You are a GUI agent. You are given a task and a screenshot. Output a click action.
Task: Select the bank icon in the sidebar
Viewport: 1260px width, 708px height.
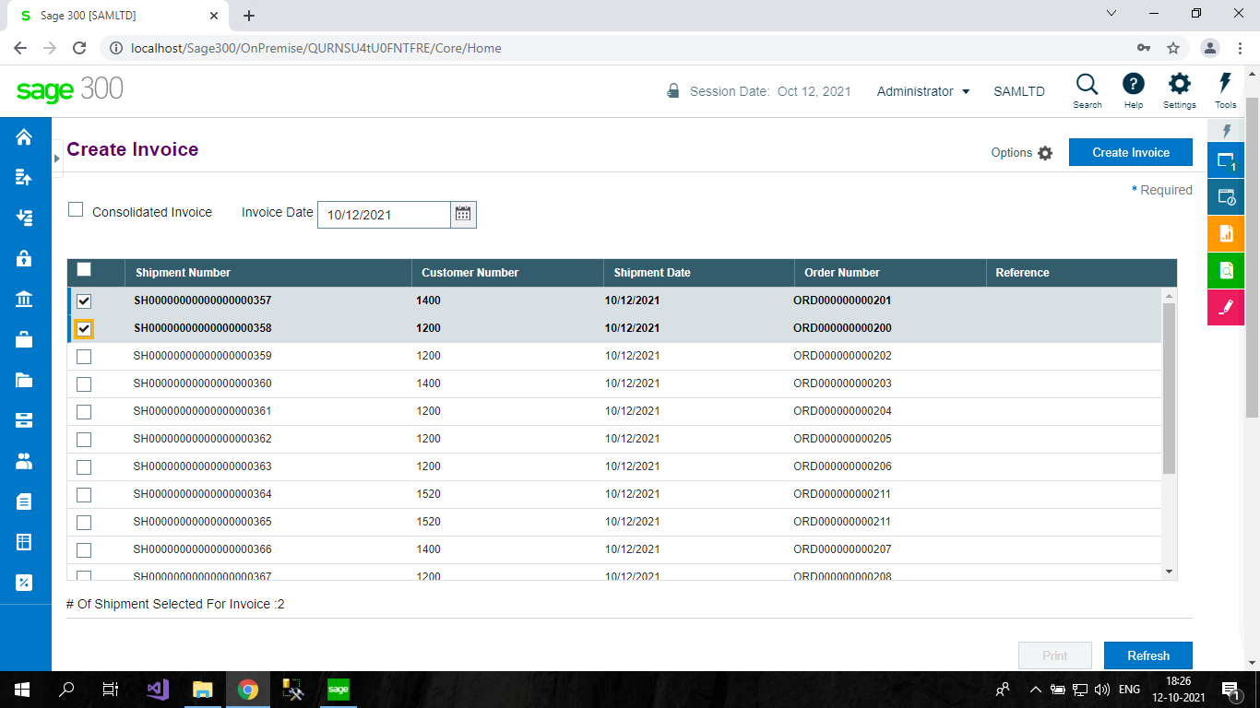tap(23, 298)
